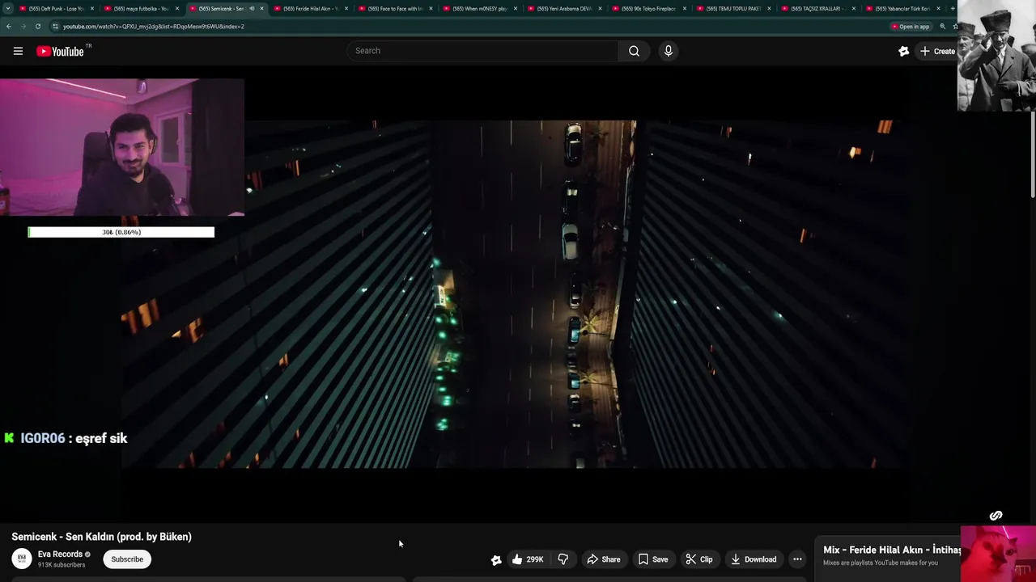Reload the current page
The height and width of the screenshot is (582, 1036).
[x=37, y=26]
